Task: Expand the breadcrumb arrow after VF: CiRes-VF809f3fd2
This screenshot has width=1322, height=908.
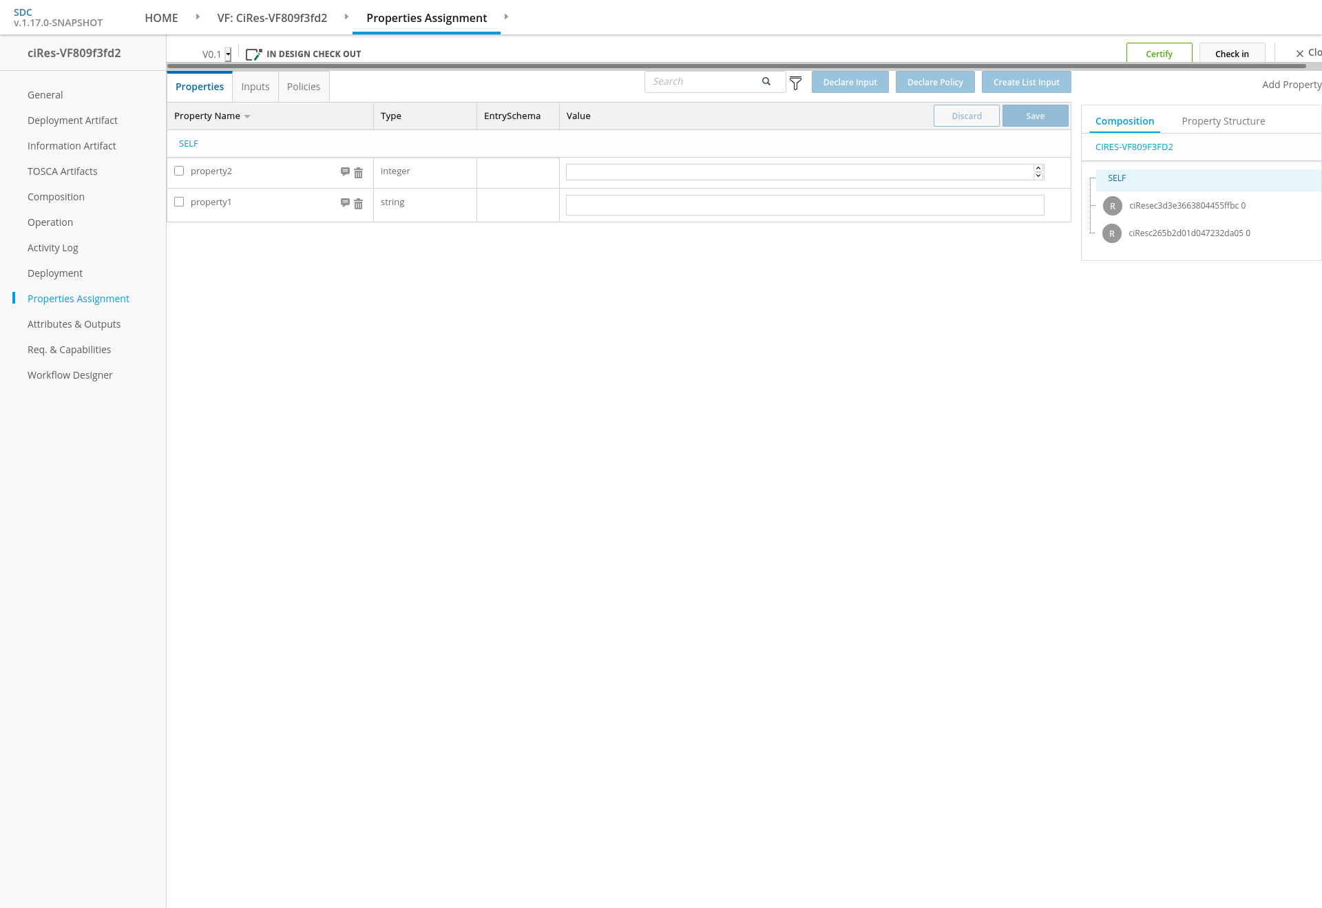Action: (x=346, y=17)
